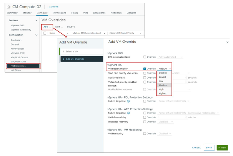This screenshot has width=233, height=156.
Task: Collapse the Services section chevron
Action: [x=37, y=20]
